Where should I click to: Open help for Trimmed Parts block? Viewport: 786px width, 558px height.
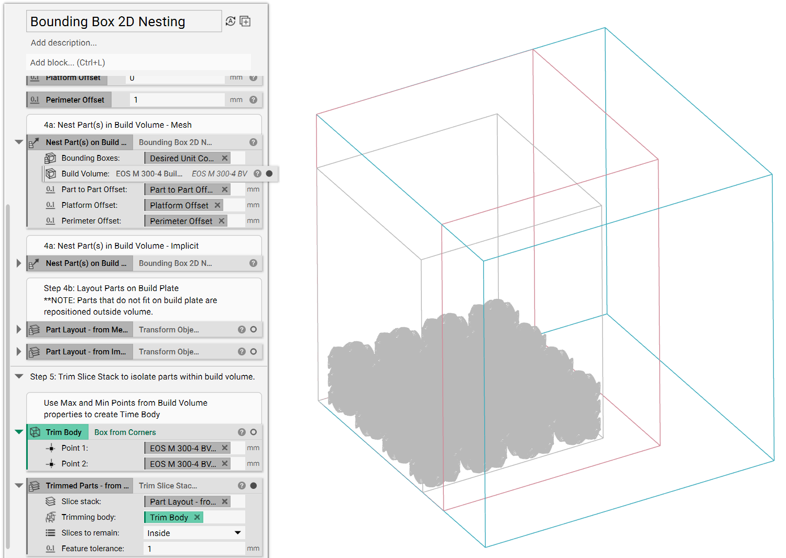[242, 486]
